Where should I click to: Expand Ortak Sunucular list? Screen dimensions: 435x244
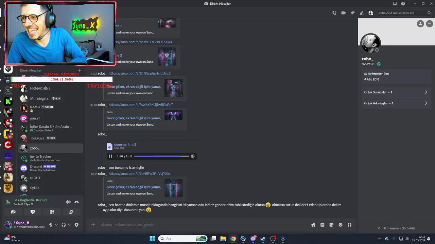pyautogui.click(x=396, y=92)
